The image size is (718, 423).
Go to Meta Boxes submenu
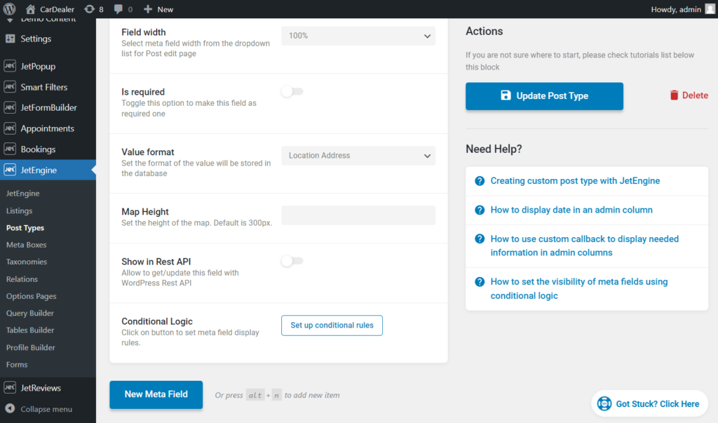point(26,245)
